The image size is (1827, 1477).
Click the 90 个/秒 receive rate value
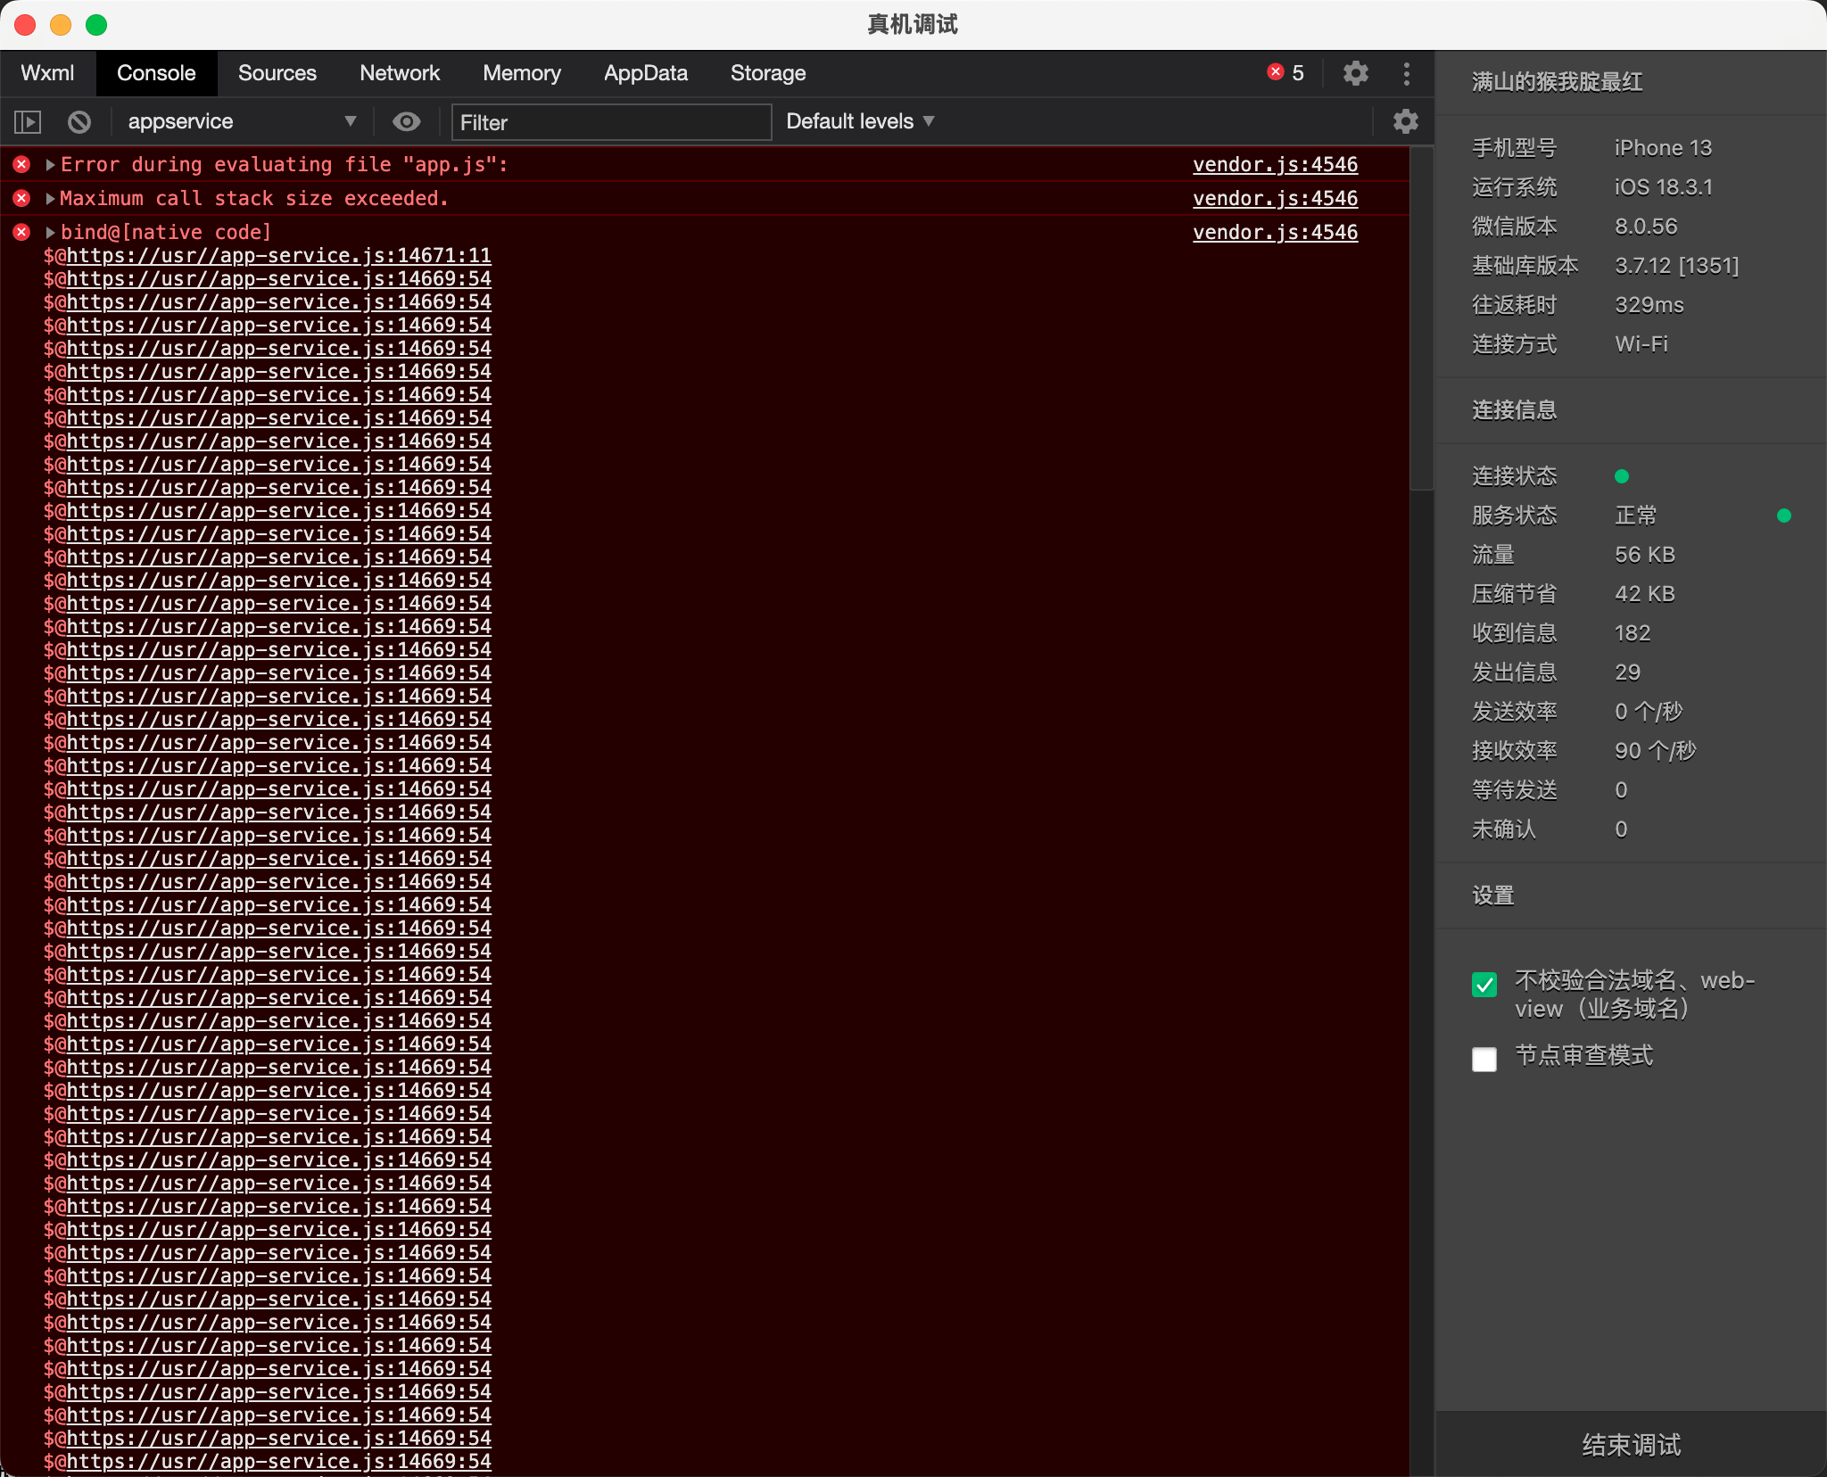pos(1656,751)
